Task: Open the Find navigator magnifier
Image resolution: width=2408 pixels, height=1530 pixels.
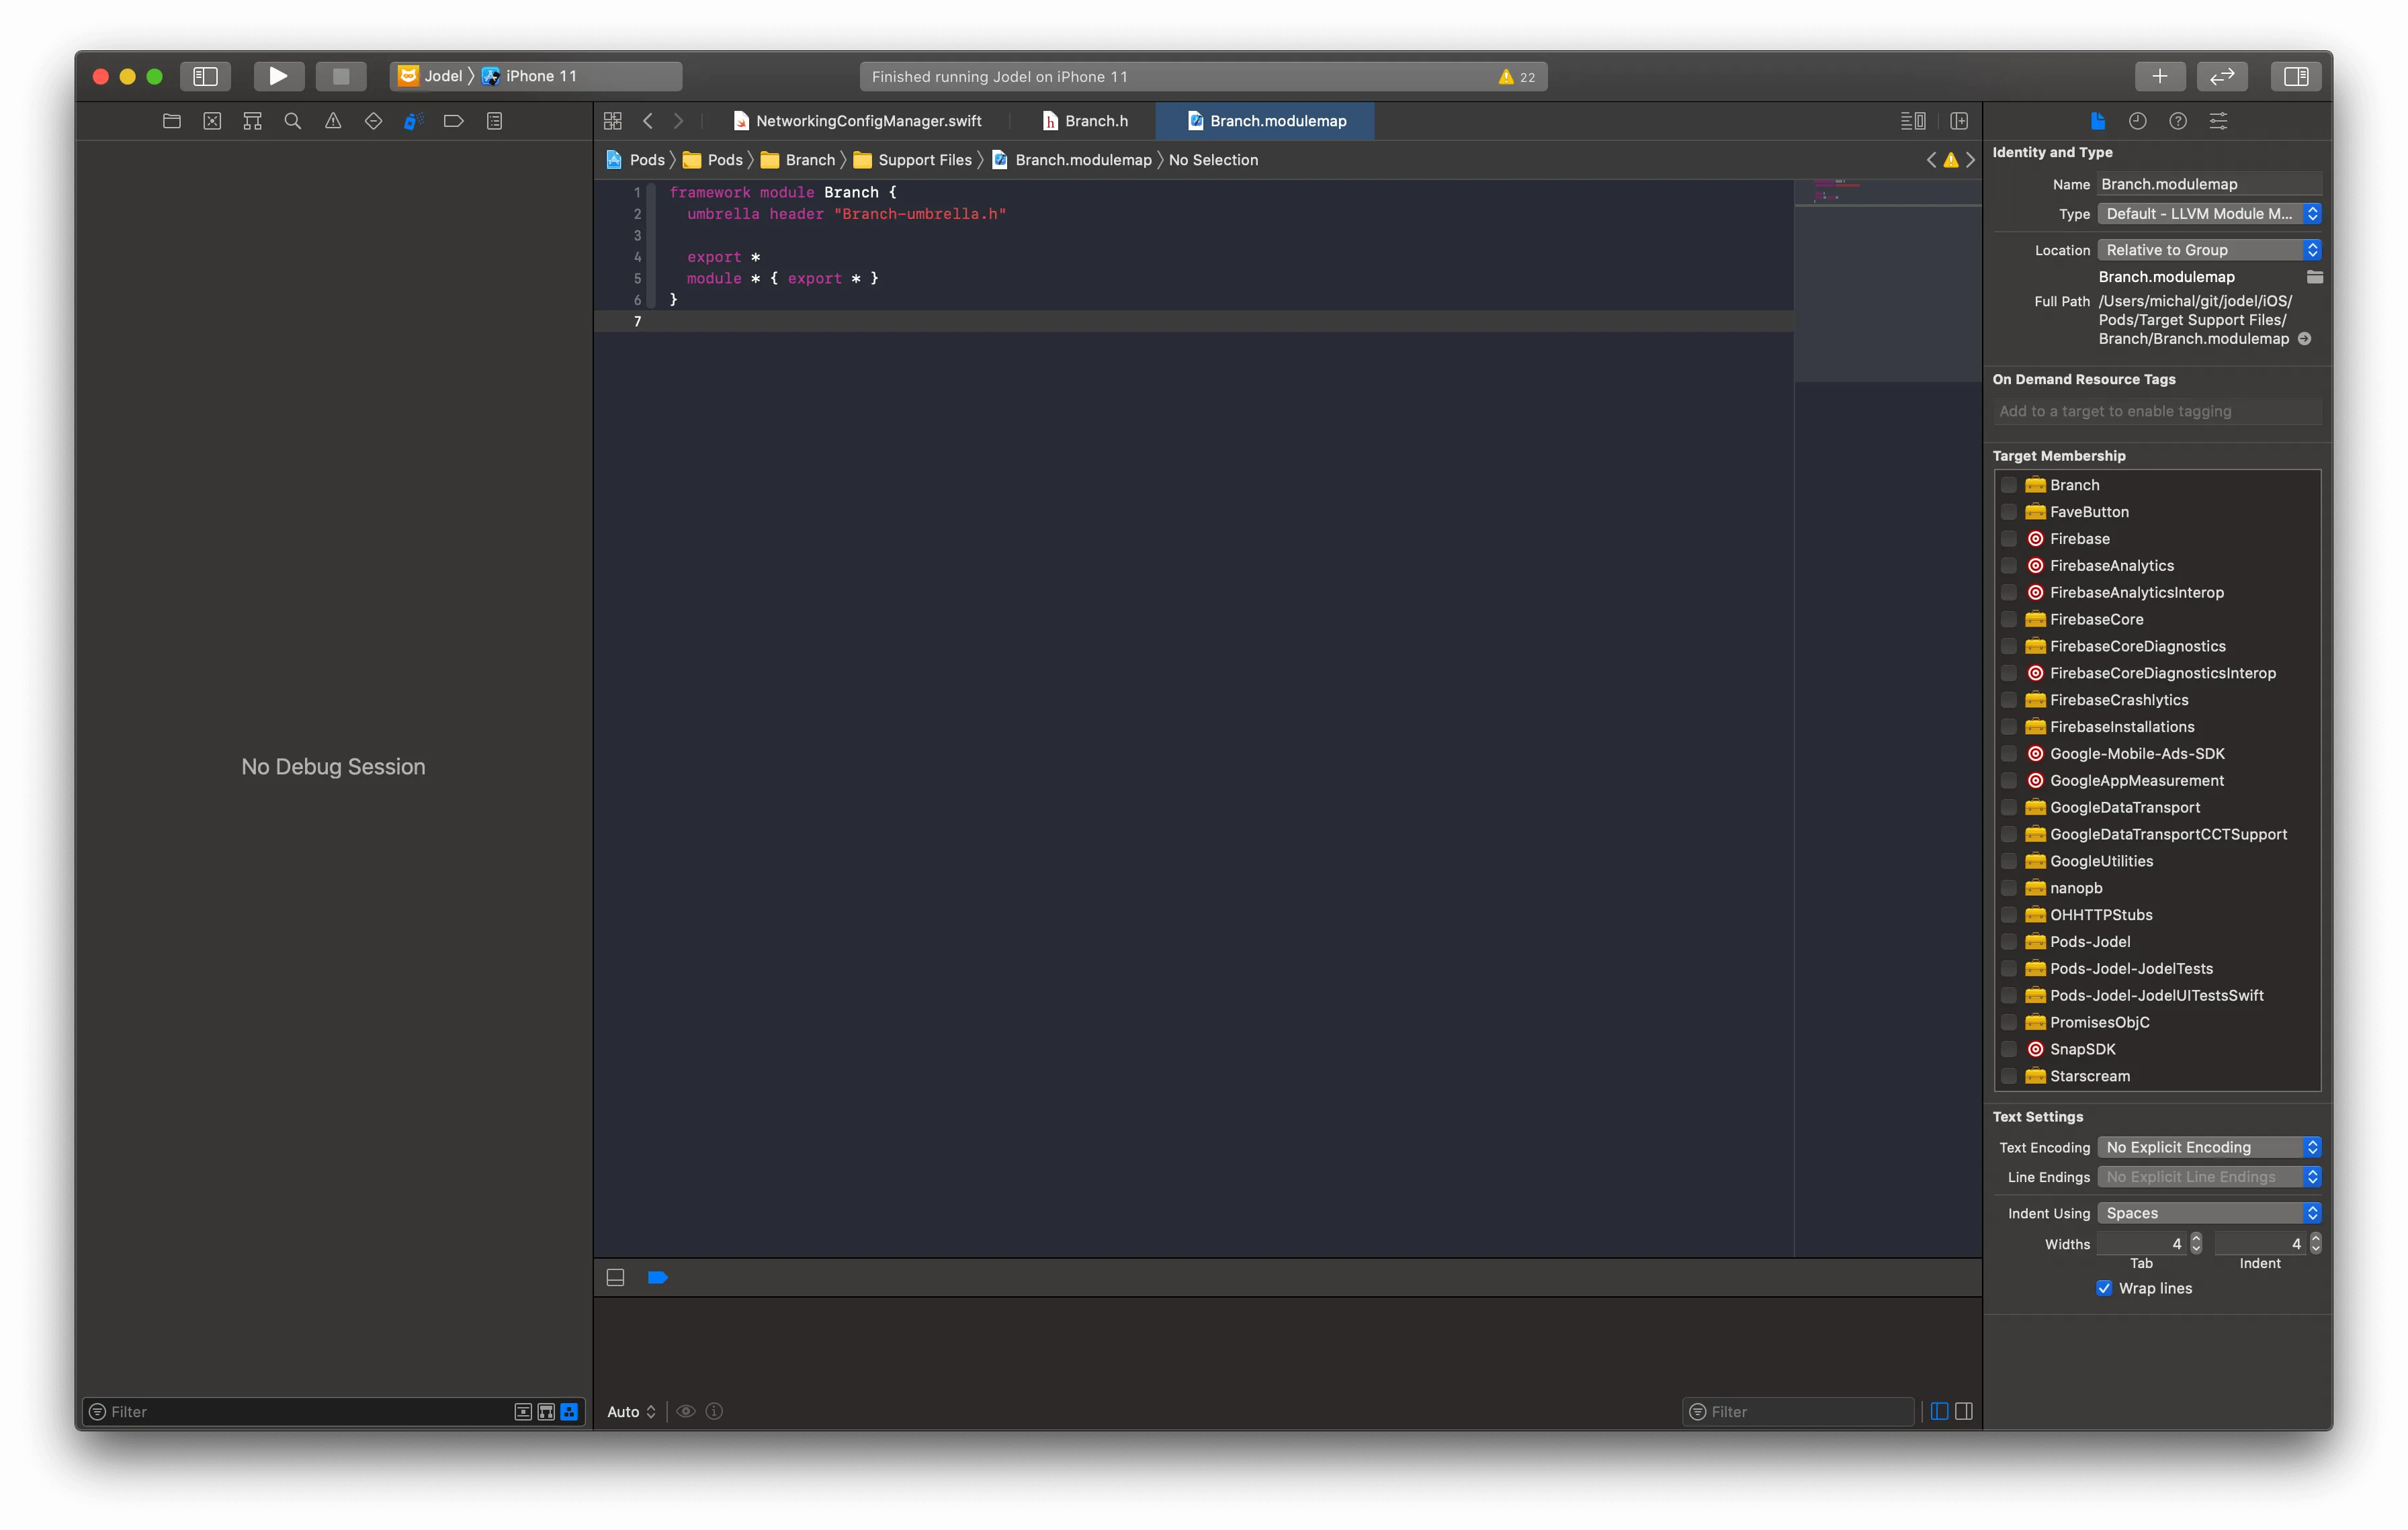Action: [292, 121]
